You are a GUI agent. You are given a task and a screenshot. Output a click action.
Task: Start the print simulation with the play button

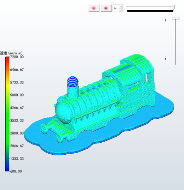pyautogui.click(x=94, y=8)
